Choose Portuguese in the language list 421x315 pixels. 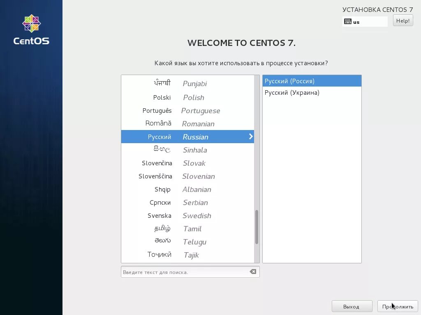pyautogui.click(x=187, y=111)
